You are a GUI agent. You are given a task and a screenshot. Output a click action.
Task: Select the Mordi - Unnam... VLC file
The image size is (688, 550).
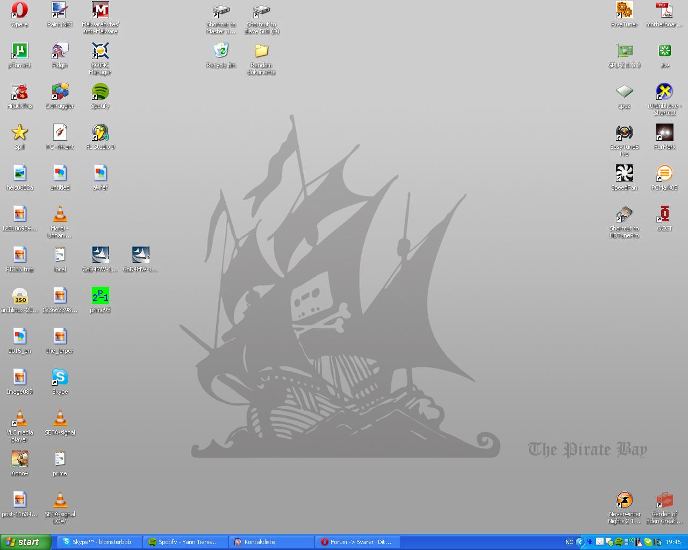(60, 222)
